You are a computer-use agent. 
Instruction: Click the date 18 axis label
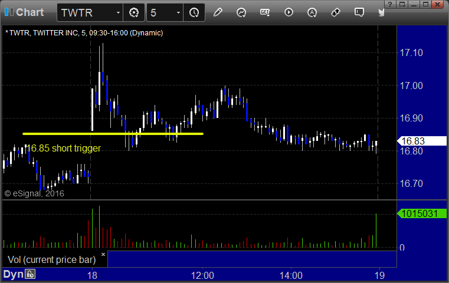tap(92, 275)
